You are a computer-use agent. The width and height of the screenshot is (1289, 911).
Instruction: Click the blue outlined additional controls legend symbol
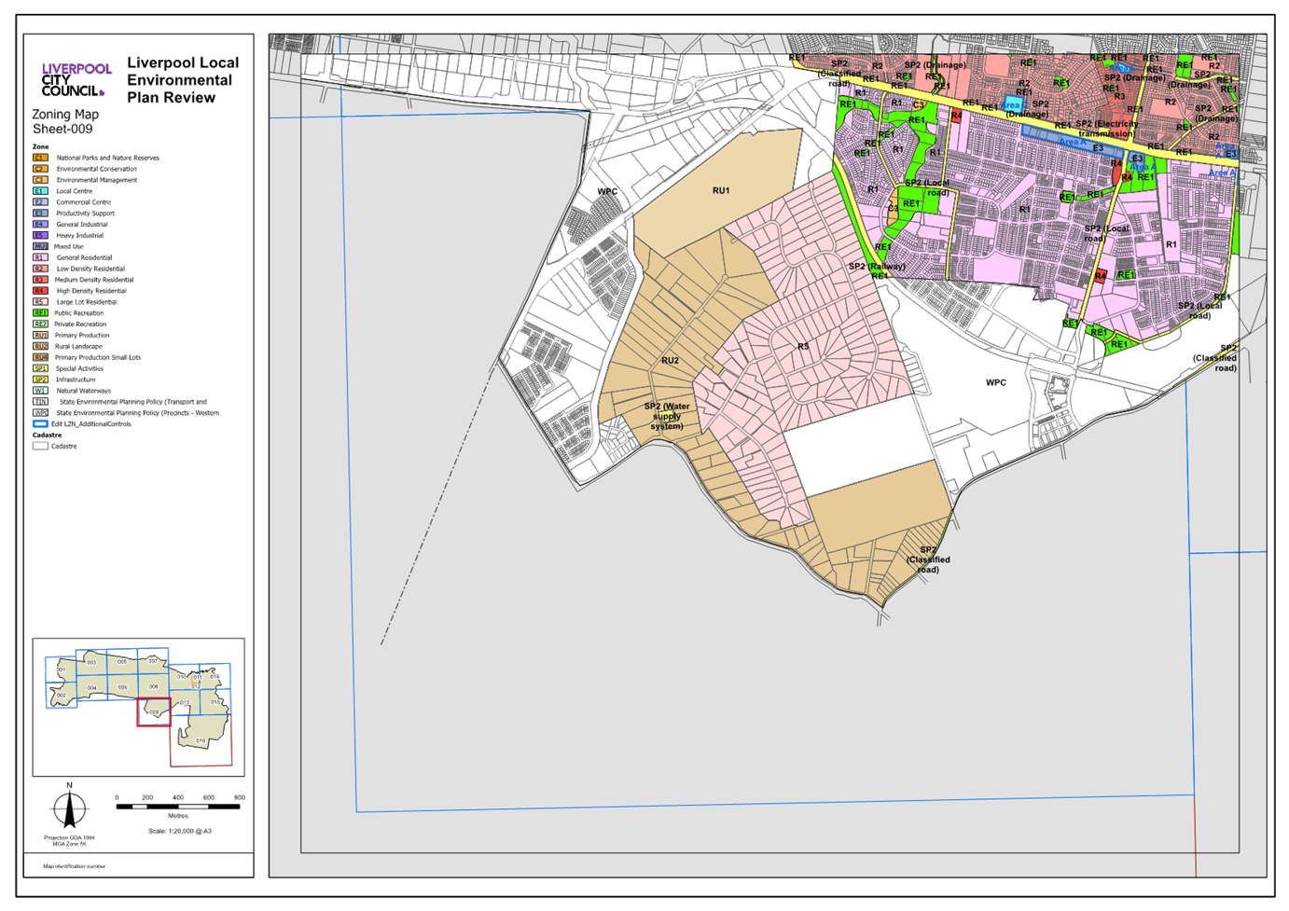pos(40,423)
